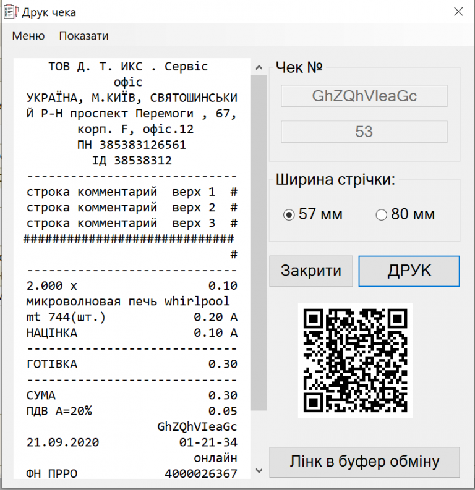Click 'строка комментарий верх 2' line
The width and height of the screenshot is (475, 490).
(x=132, y=207)
